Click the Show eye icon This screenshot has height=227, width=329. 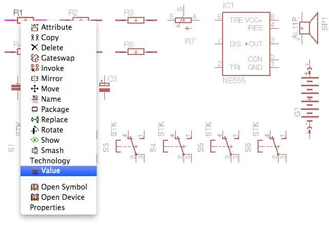[x=35, y=140]
